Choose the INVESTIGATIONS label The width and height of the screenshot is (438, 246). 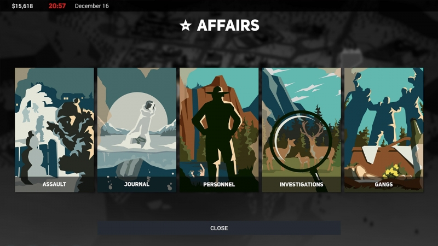(302, 184)
